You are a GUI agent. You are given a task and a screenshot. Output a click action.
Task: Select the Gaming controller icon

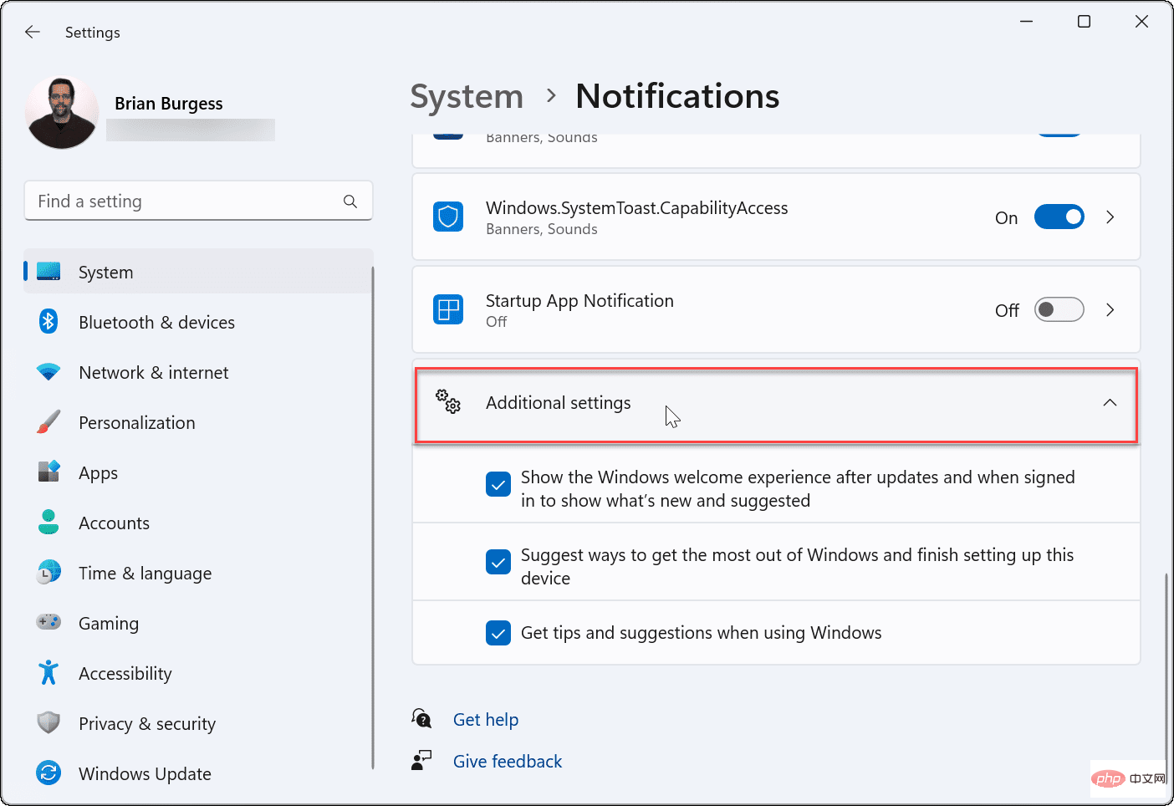[48, 623]
